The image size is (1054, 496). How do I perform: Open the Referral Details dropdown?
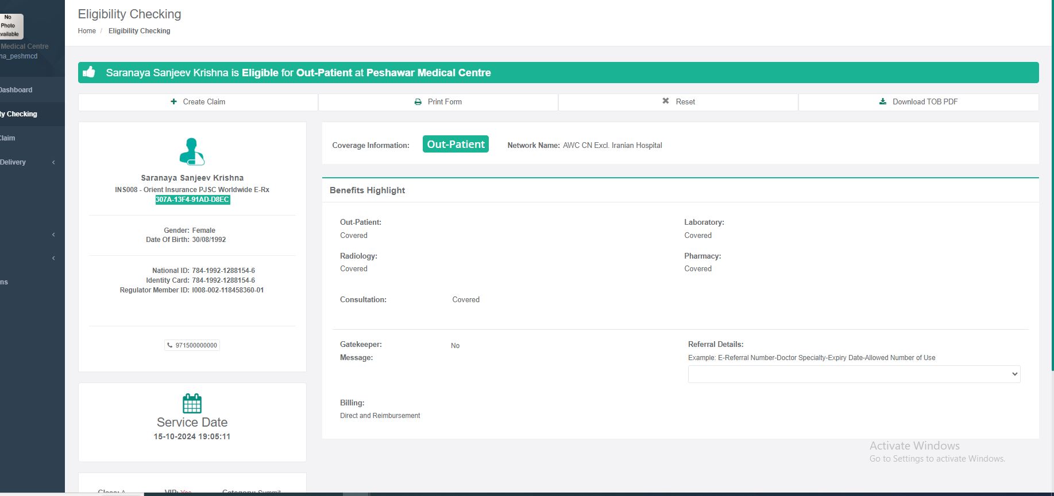[854, 374]
